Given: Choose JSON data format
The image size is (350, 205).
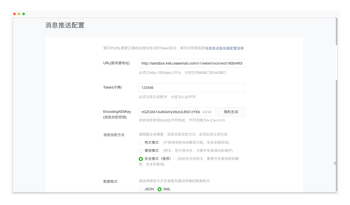Looking at the screenshot, I should tap(141, 189).
